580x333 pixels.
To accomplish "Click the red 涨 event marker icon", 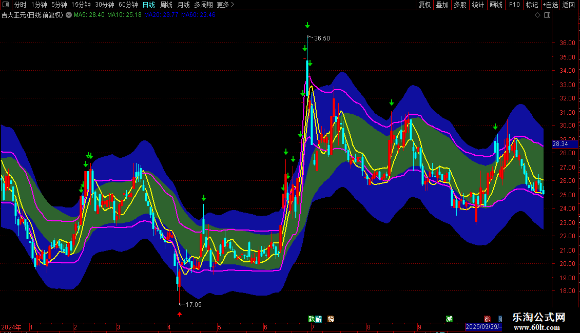I will click(x=487, y=319).
